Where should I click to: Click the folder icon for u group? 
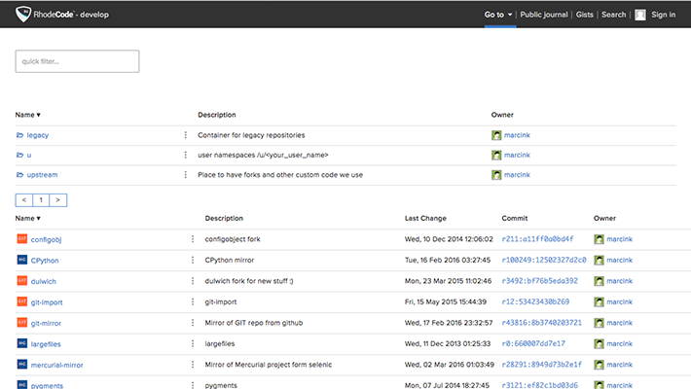[19, 155]
